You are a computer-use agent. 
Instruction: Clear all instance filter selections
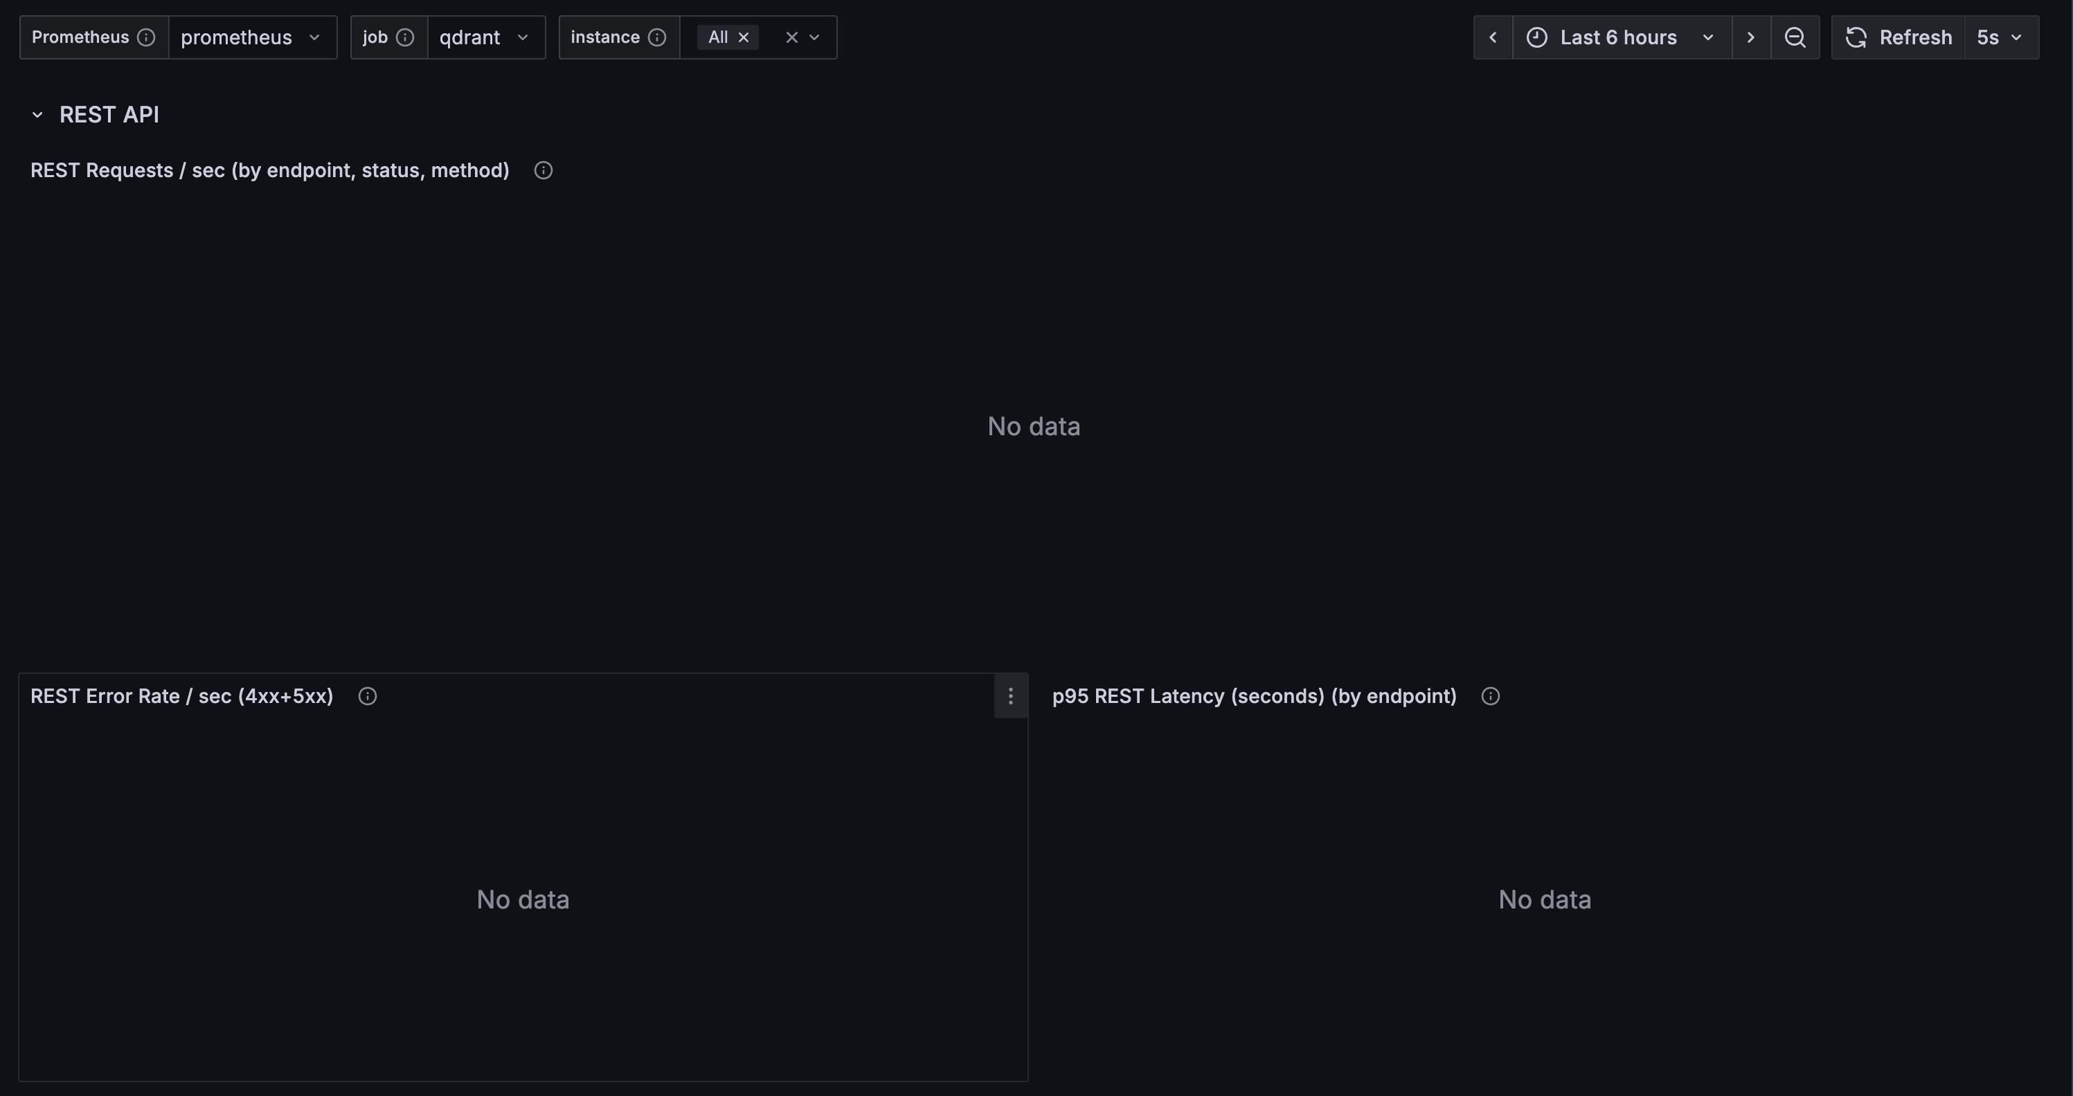[x=791, y=38]
